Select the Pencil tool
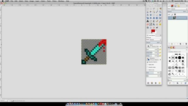The image size is (188, 106). coord(157,21)
